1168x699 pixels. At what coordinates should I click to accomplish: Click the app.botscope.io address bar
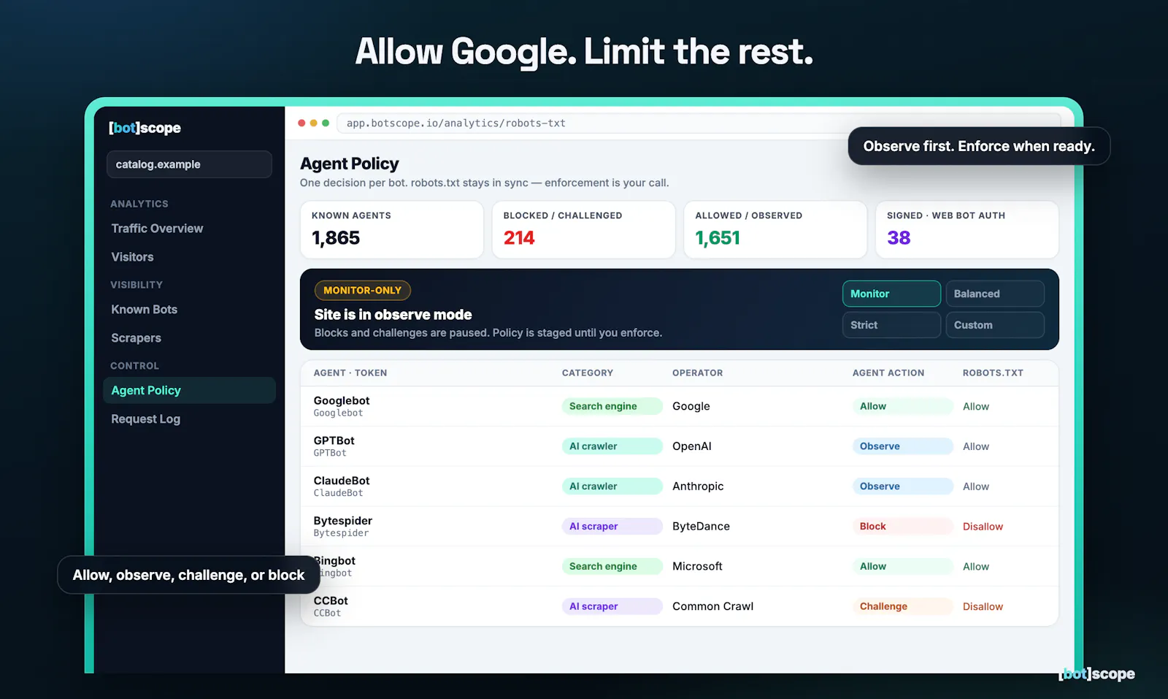tap(698, 123)
